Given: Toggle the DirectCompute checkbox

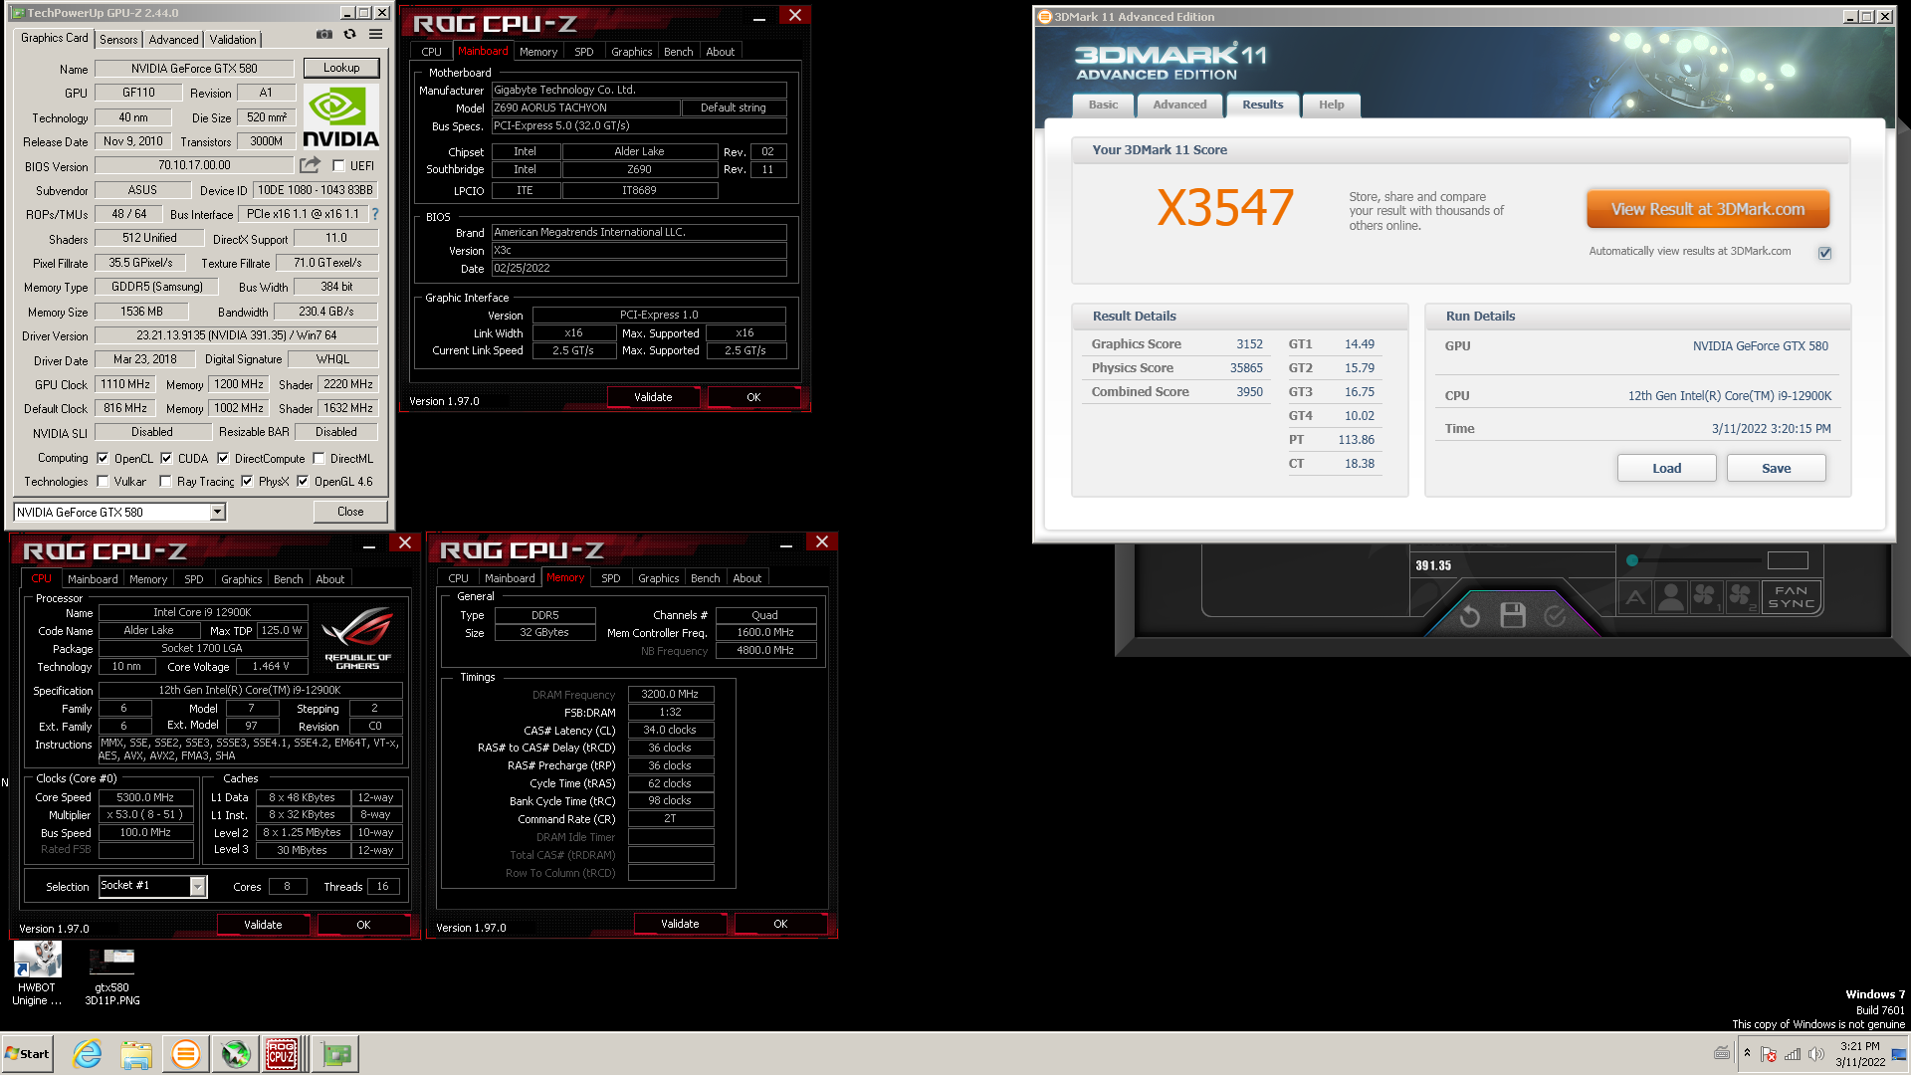Looking at the screenshot, I should point(223,459).
